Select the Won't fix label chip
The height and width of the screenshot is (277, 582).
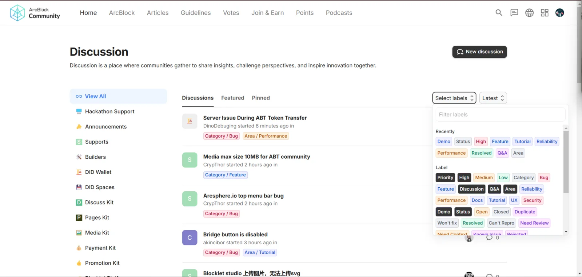coord(447,223)
